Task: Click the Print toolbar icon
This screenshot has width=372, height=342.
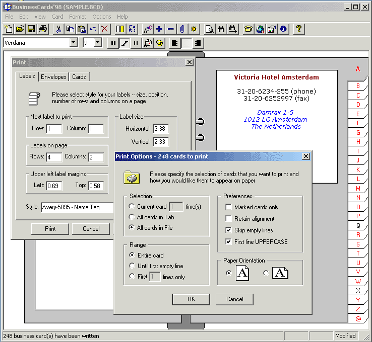Action: point(43,29)
